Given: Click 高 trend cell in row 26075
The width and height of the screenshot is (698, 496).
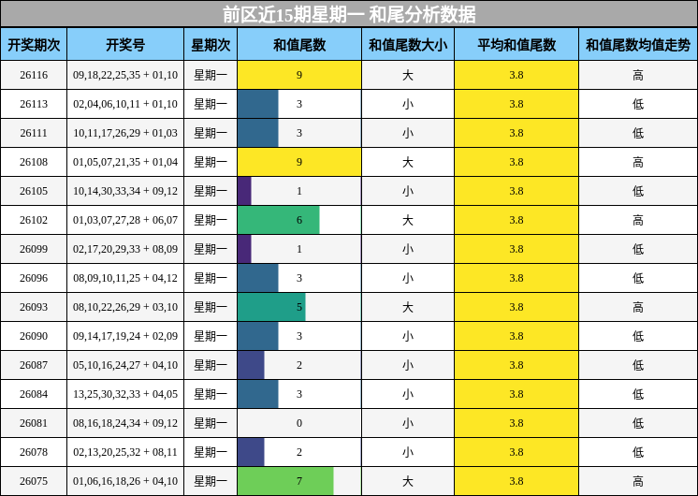Looking at the screenshot, I should click(638, 481).
